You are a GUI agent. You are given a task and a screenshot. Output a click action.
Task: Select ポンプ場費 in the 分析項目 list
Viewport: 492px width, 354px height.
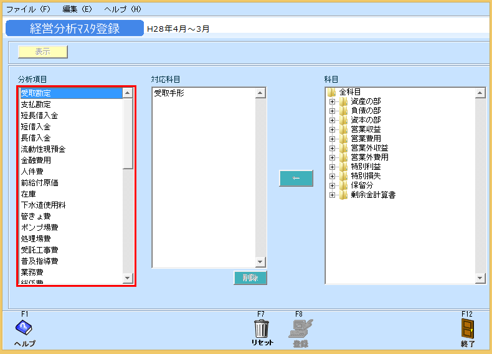pos(71,228)
